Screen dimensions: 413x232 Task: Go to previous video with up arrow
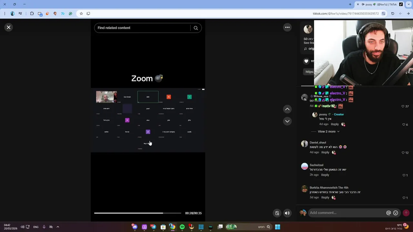coord(287,109)
